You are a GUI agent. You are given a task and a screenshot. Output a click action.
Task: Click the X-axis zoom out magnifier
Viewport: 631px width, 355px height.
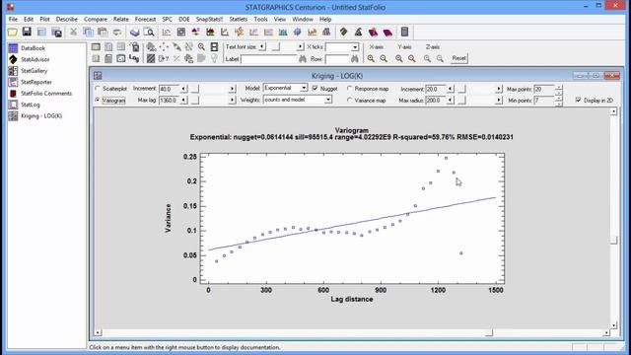tap(384, 59)
